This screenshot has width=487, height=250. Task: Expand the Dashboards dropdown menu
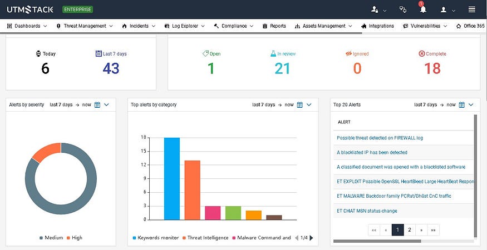[27, 26]
